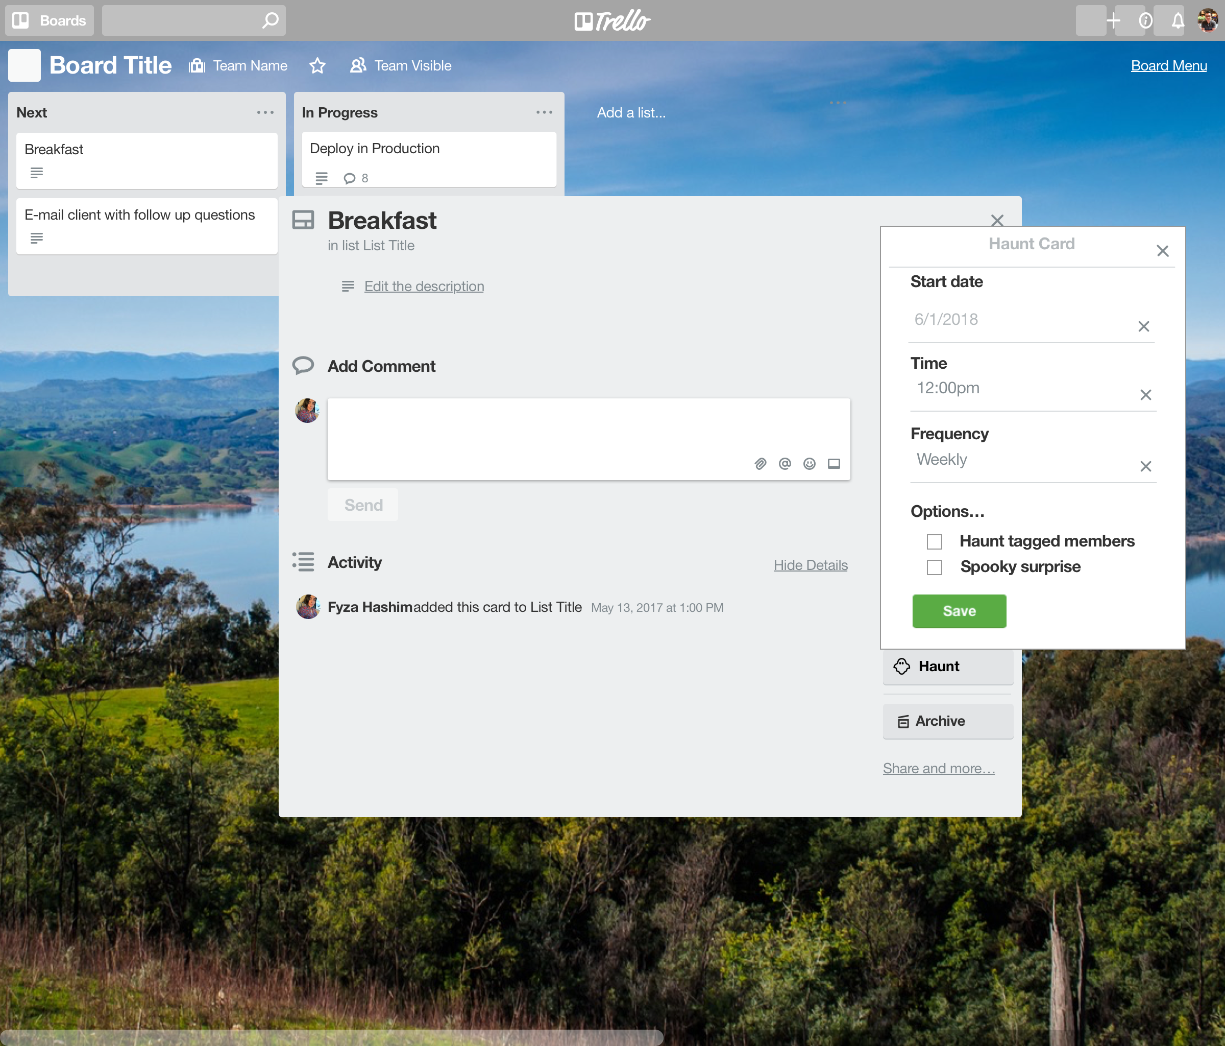Close the Breakfast card modal
The height and width of the screenshot is (1046, 1225).
pos(997,221)
